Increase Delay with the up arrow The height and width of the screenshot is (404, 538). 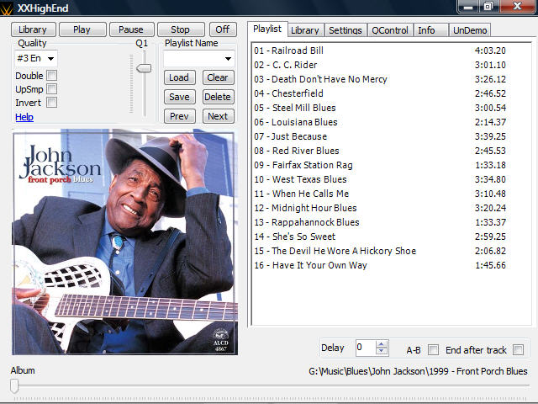pyautogui.click(x=382, y=344)
